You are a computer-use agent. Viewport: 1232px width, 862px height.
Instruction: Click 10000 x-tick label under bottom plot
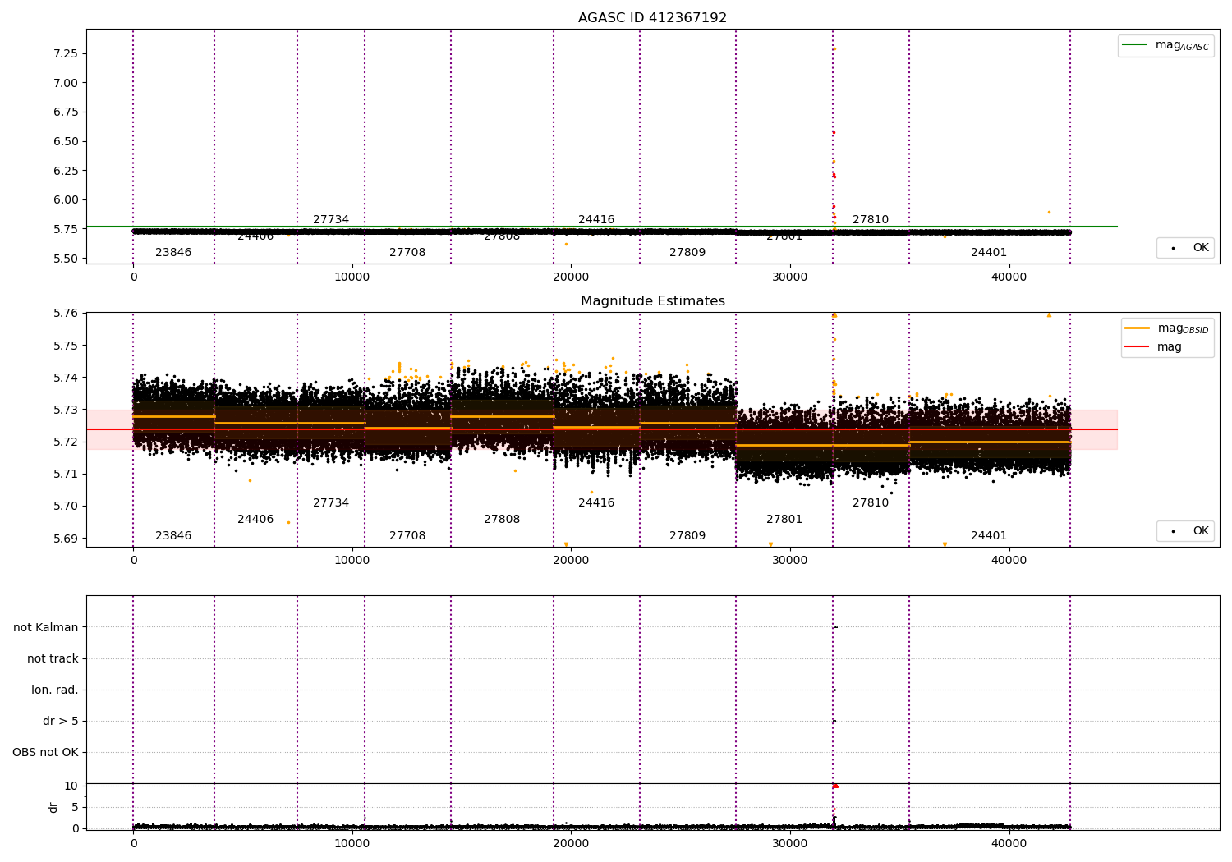pos(352,843)
